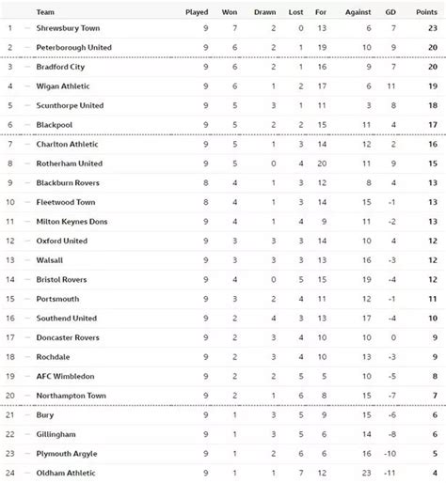Click the movement indicator next to Bury
Viewport: 446px width, 483px height.
(27, 415)
